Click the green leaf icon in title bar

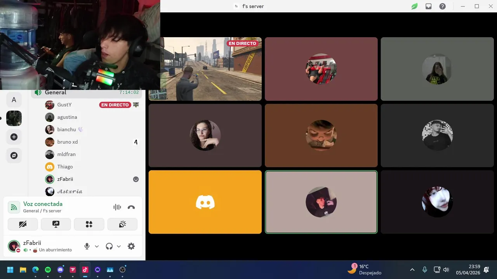point(415,6)
